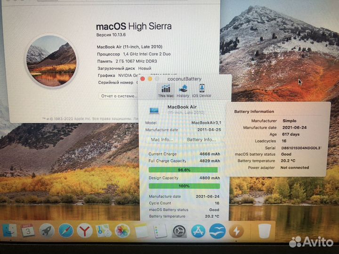
Task: Open Reminders in the Dock
Action: click(160, 231)
